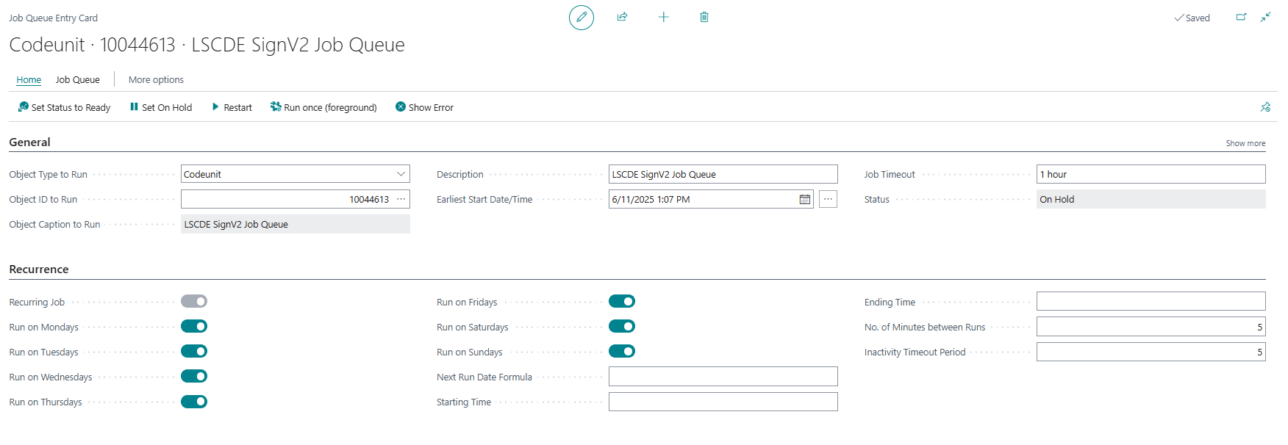Click the share icon in header
The image size is (1288, 445).
pos(622,17)
